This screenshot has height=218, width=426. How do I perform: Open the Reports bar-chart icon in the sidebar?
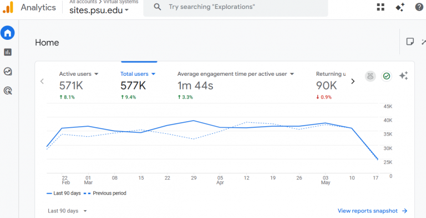point(8,52)
